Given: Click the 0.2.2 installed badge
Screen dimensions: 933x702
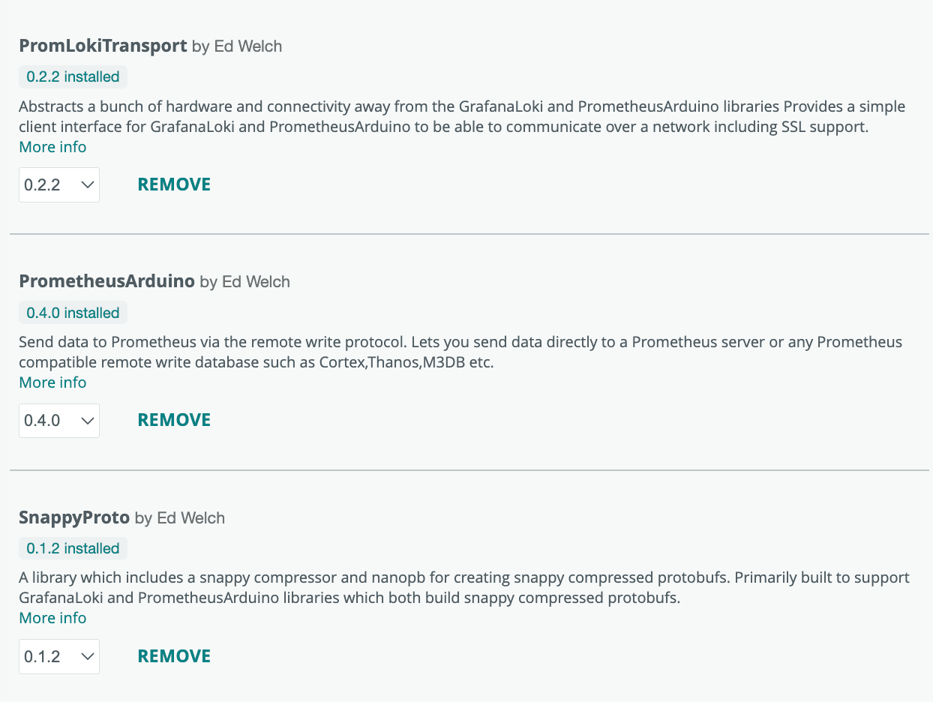Looking at the screenshot, I should pyautogui.click(x=73, y=76).
